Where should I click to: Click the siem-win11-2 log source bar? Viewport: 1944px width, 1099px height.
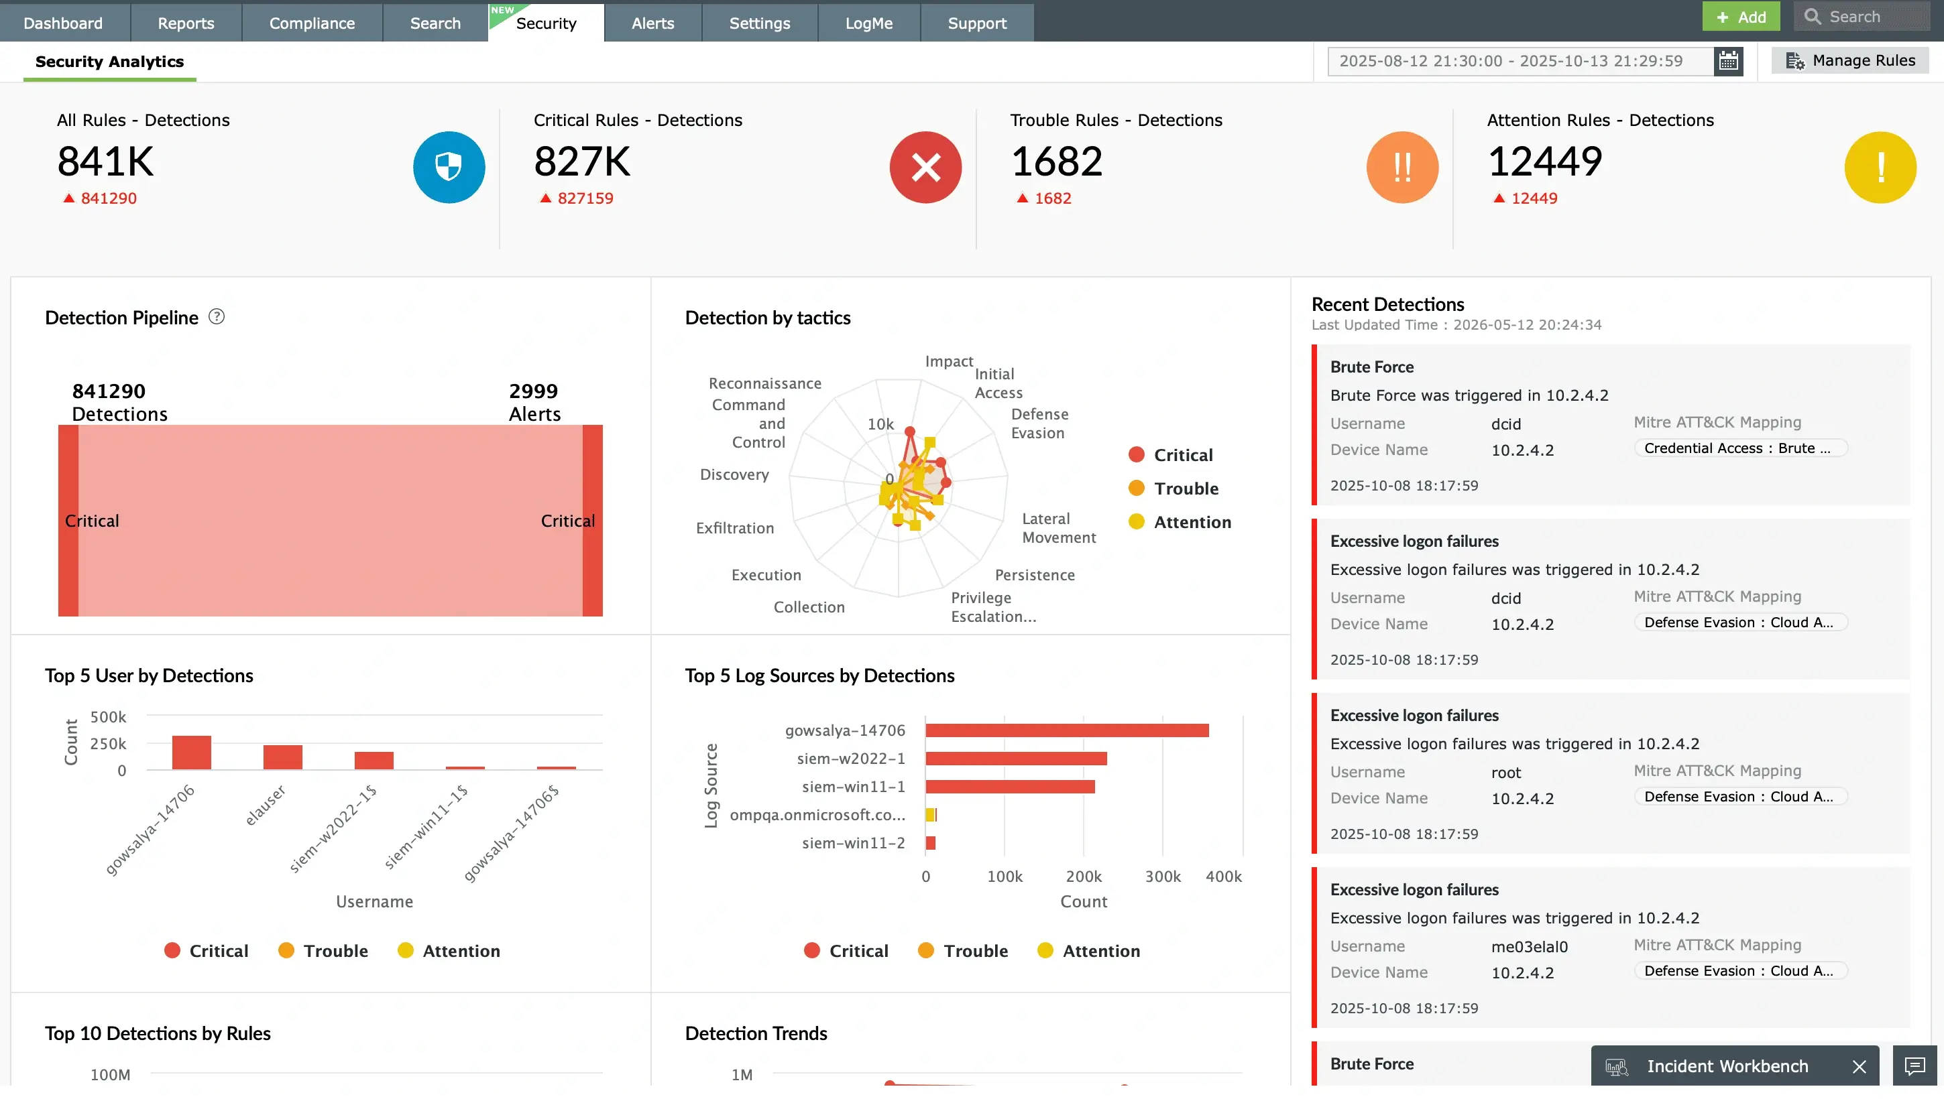tap(931, 844)
